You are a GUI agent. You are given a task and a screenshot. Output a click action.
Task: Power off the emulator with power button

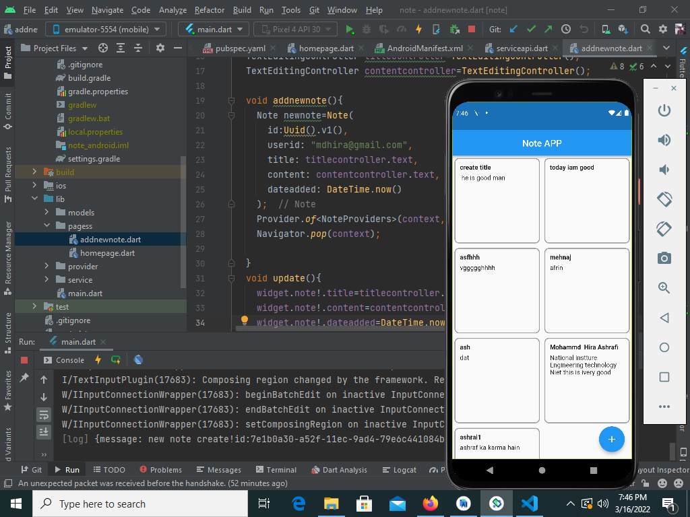click(x=664, y=110)
